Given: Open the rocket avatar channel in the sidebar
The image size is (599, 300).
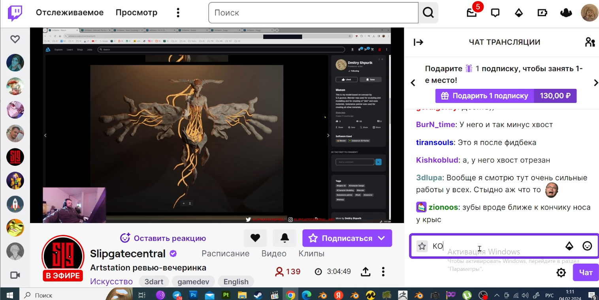Looking at the screenshot, I should point(15,204).
